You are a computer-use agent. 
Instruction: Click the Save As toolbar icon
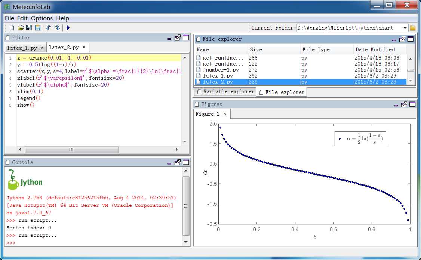pyautogui.click(x=37, y=28)
